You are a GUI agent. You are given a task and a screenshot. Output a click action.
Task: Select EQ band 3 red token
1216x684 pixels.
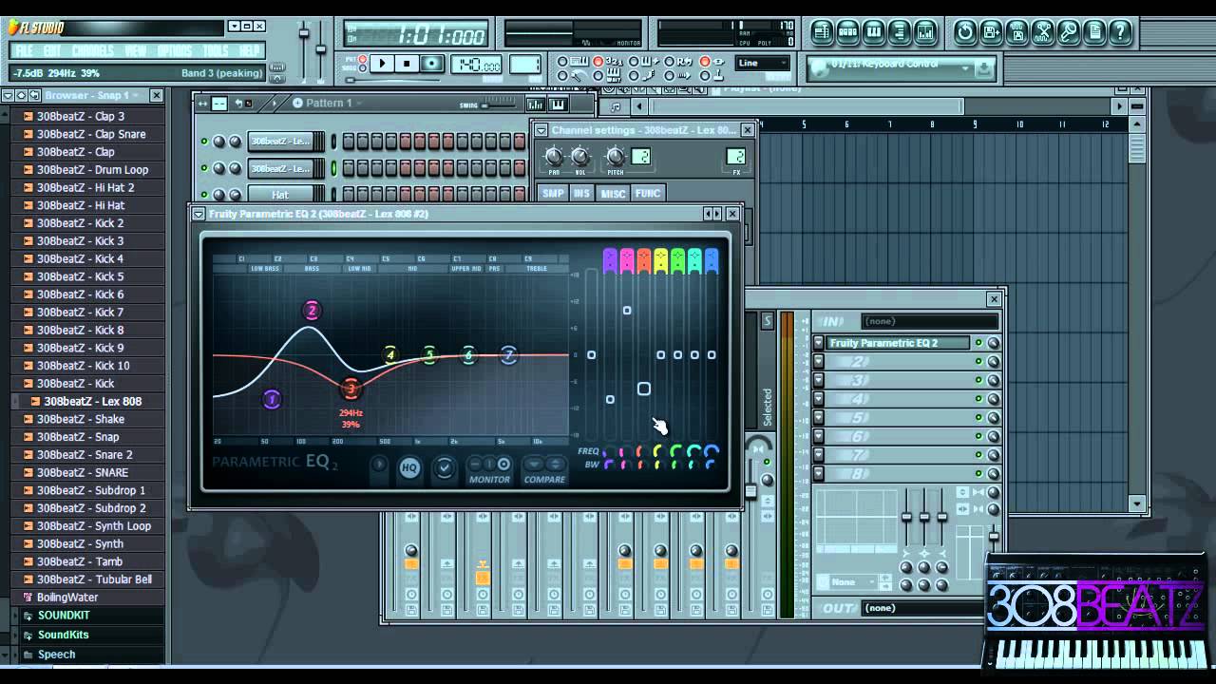coord(351,389)
